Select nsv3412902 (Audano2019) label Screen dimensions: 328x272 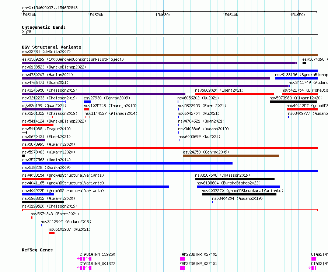pos(66,222)
